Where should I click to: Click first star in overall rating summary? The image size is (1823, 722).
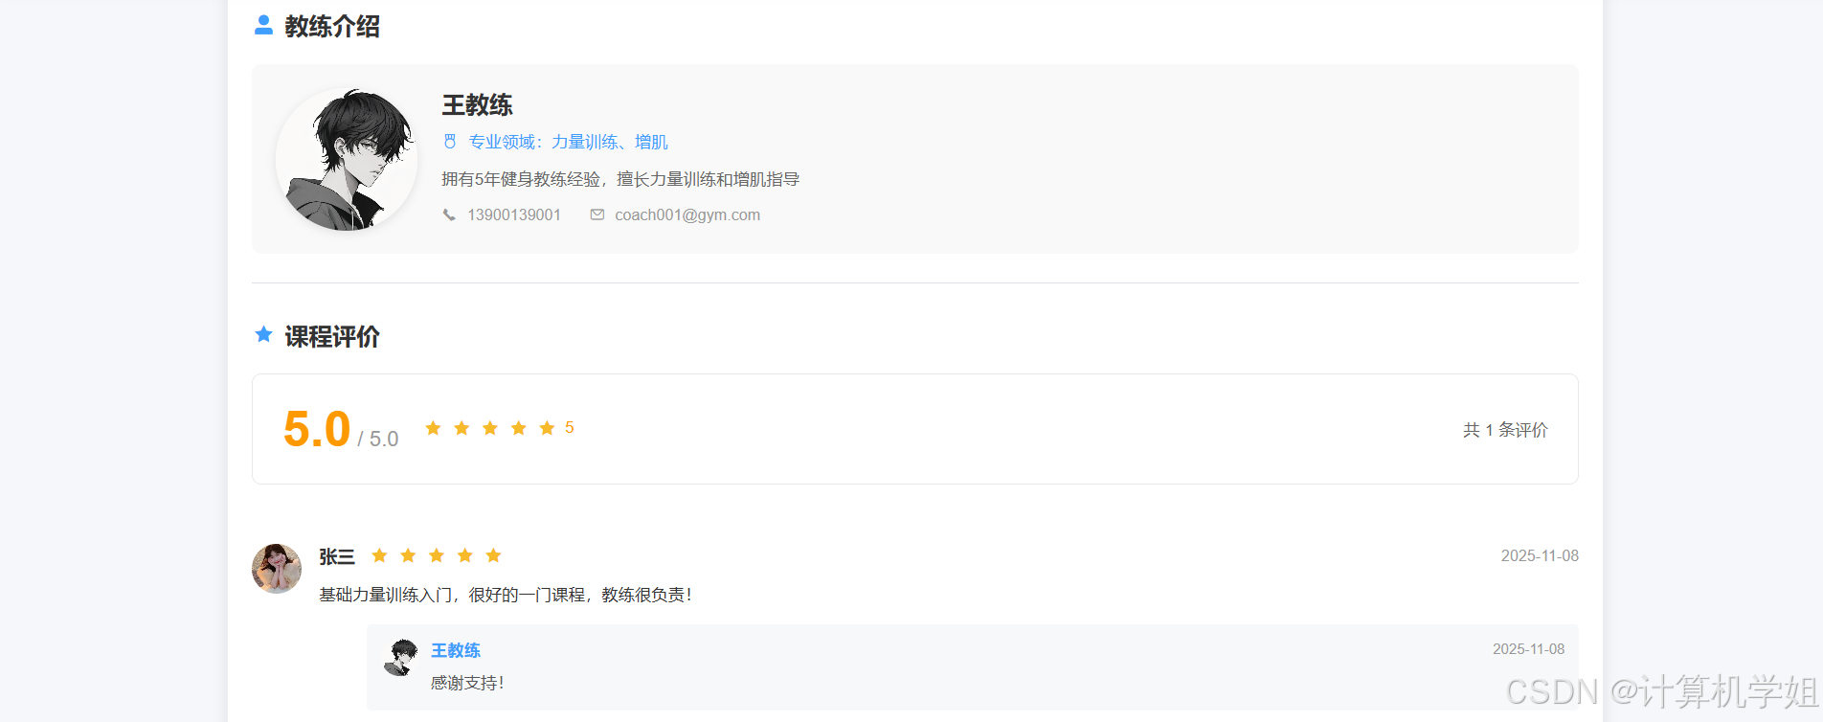click(433, 428)
